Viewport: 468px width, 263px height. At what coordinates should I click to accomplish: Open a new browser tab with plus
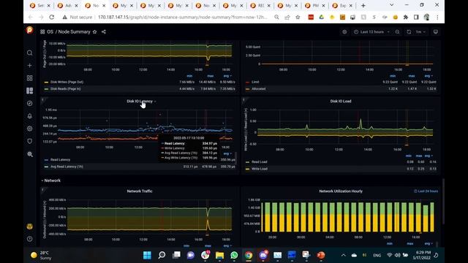(363, 5)
